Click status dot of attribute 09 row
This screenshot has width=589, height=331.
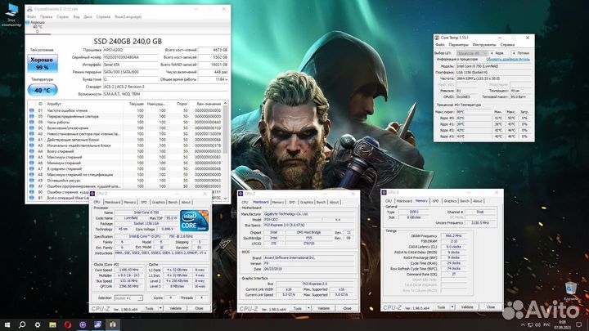coord(32,123)
